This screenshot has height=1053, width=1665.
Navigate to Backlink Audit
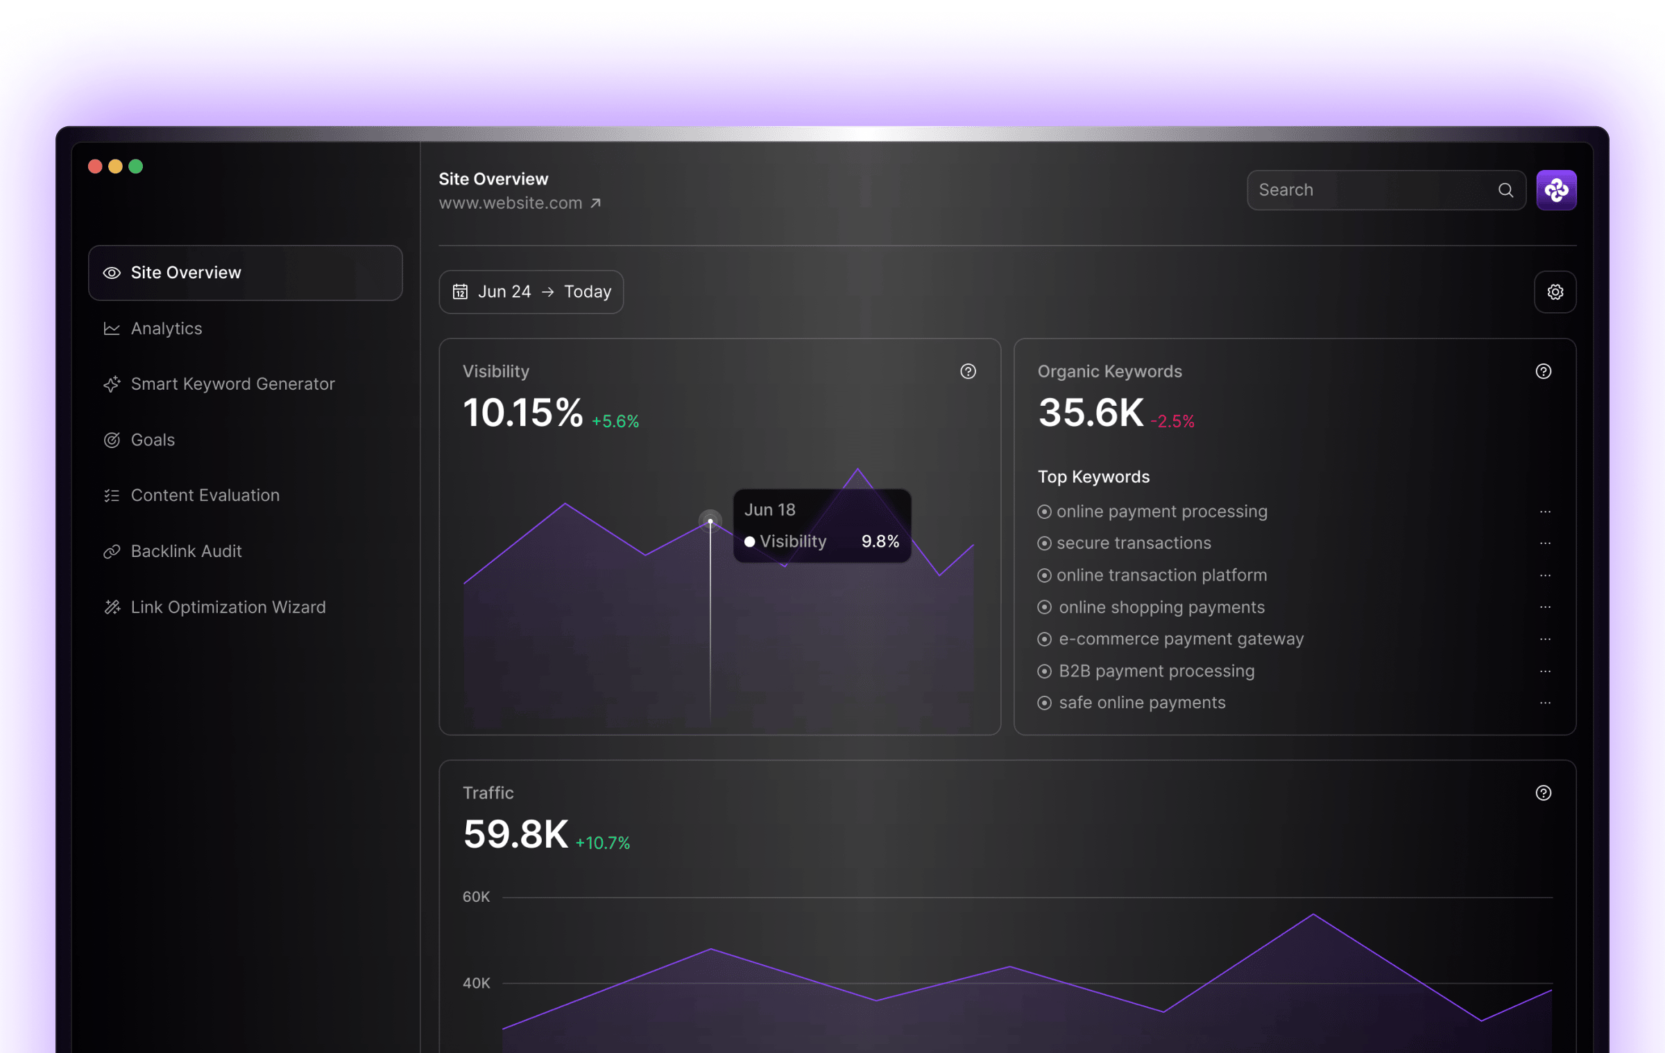click(x=186, y=551)
